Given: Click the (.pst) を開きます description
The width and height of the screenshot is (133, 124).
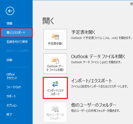Looking at the screenshot, I should point(96,62).
